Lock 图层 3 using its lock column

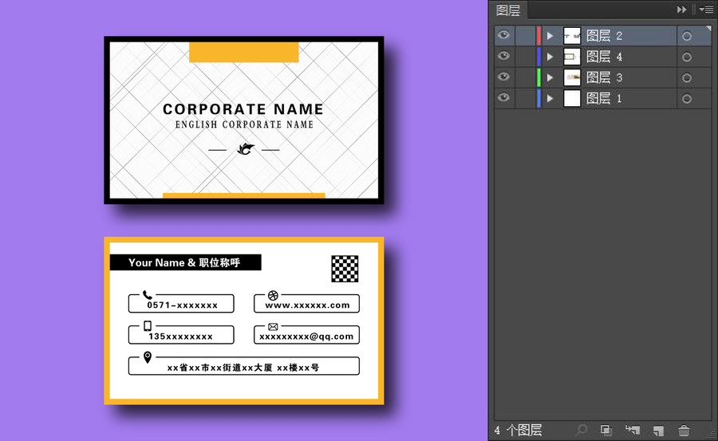pyautogui.click(x=525, y=77)
